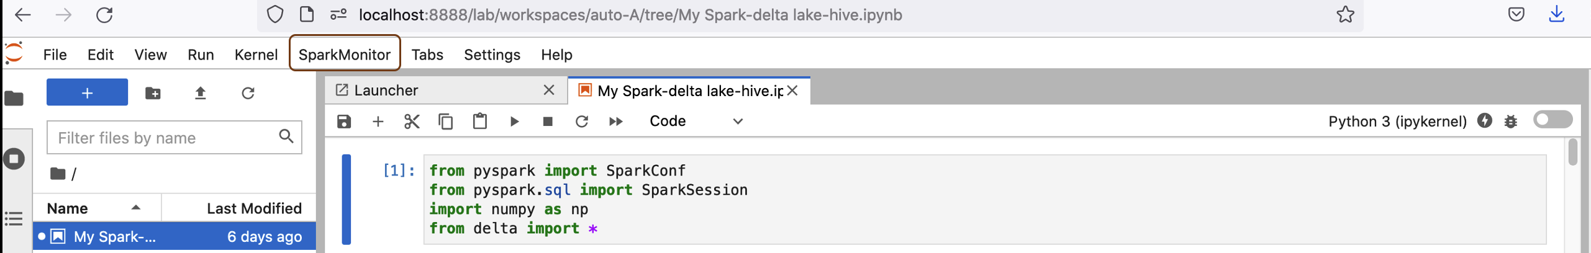The width and height of the screenshot is (1591, 253).
Task: Switch to the Launcher tab
Action: (385, 91)
